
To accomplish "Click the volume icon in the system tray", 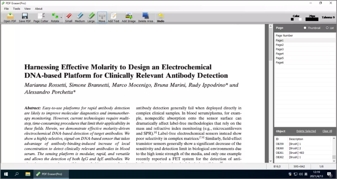I will click(301, 174).
